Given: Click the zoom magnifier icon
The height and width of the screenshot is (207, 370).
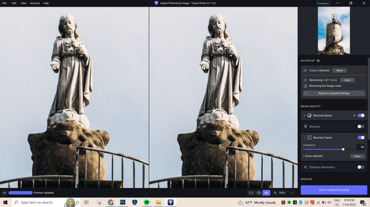Looking at the screenshot, I should coord(275,193).
